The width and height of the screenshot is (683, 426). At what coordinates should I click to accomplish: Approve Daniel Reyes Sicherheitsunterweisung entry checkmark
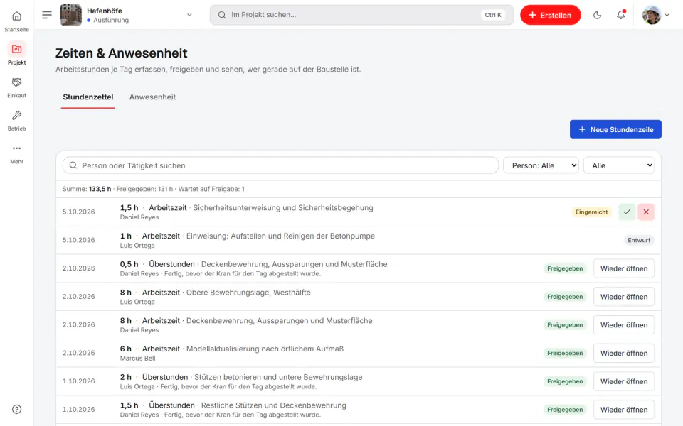tap(626, 212)
